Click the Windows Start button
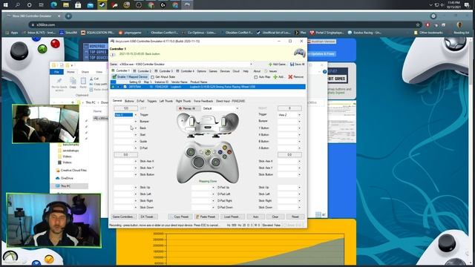The image size is (475, 267). coord(5,5)
